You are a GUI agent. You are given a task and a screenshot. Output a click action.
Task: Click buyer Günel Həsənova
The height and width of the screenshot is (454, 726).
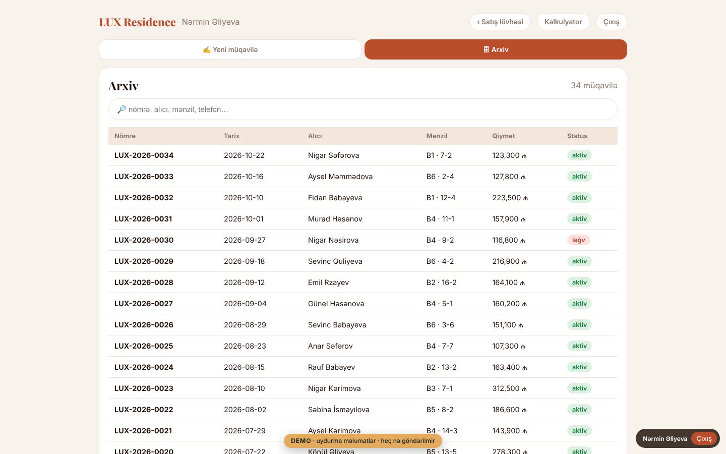click(336, 304)
